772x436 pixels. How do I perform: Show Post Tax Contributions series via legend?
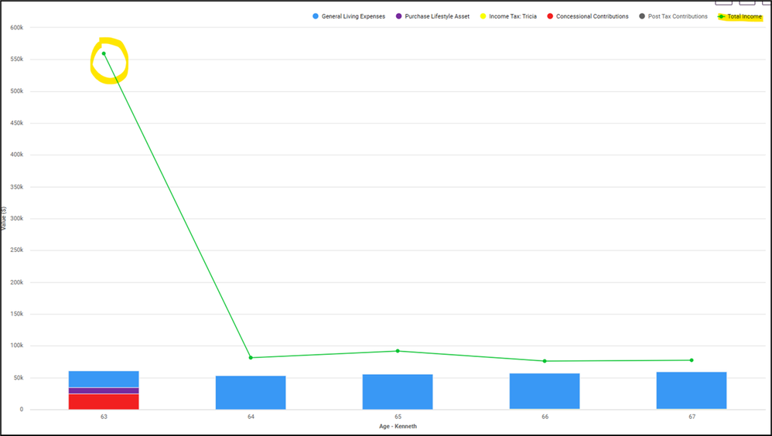[678, 16]
